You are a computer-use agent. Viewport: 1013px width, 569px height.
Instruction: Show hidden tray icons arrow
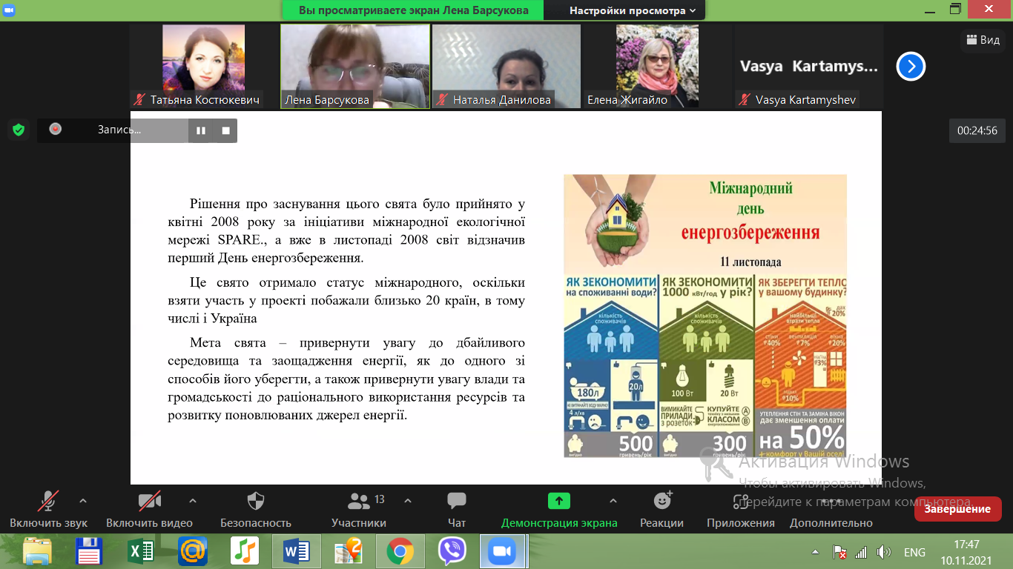(x=816, y=553)
